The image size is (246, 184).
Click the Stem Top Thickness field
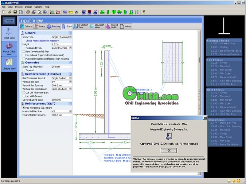[x=62, y=67]
